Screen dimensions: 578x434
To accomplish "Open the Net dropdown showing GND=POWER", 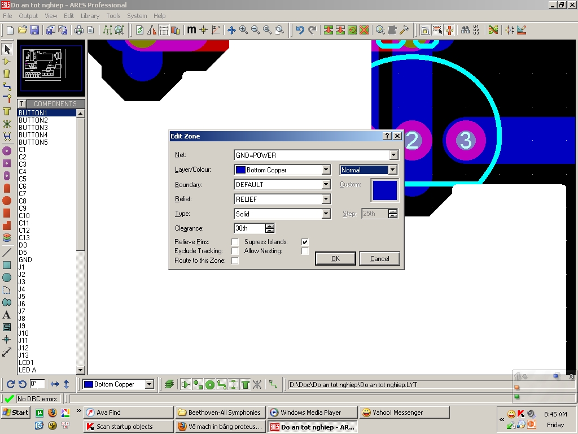I will point(393,155).
